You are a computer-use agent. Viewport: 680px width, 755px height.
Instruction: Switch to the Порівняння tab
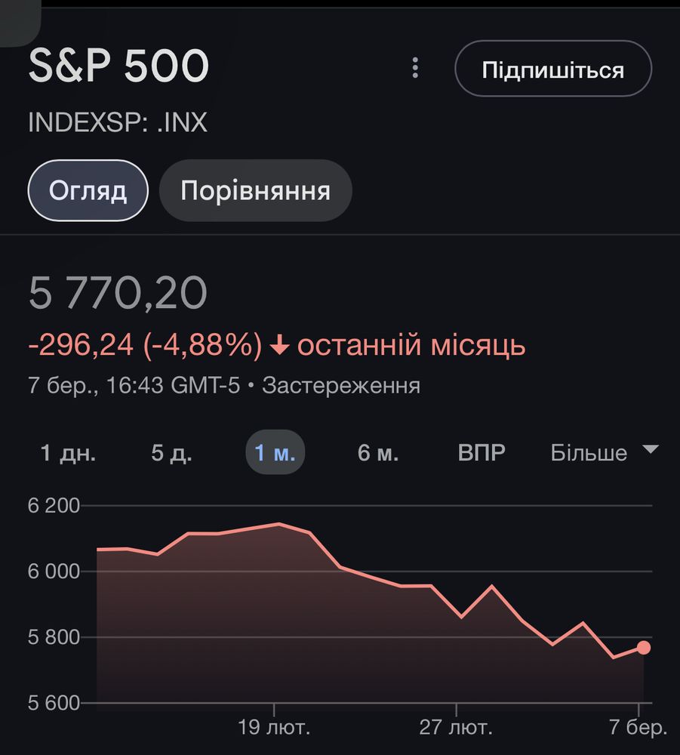pyautogui.click(x=256, y=191)
